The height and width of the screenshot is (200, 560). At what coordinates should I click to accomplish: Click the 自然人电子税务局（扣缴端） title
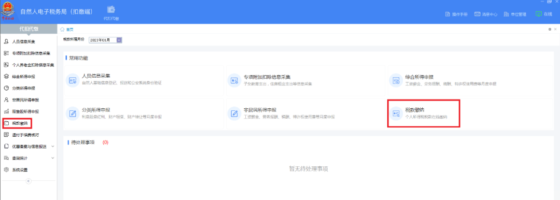[x=57, y=12]
